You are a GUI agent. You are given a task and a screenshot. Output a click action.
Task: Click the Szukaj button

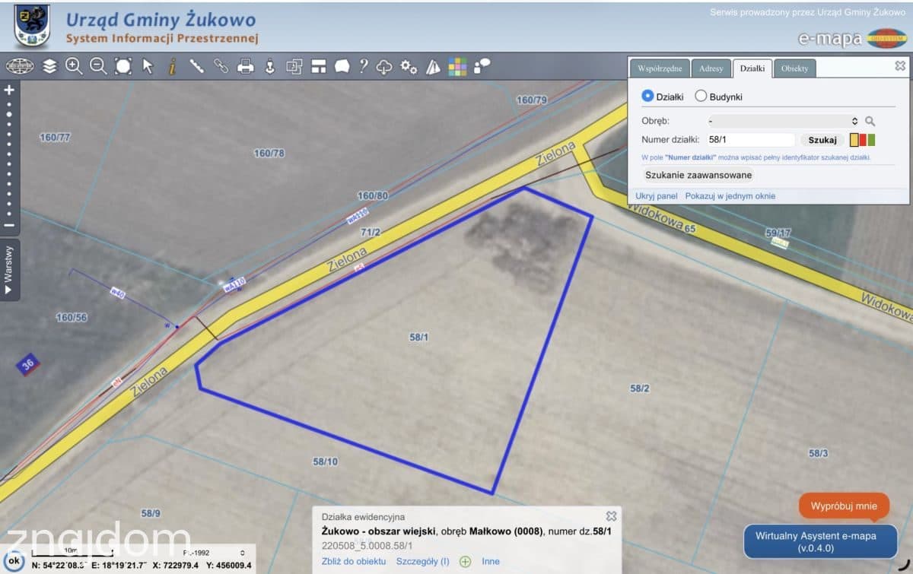822,140
